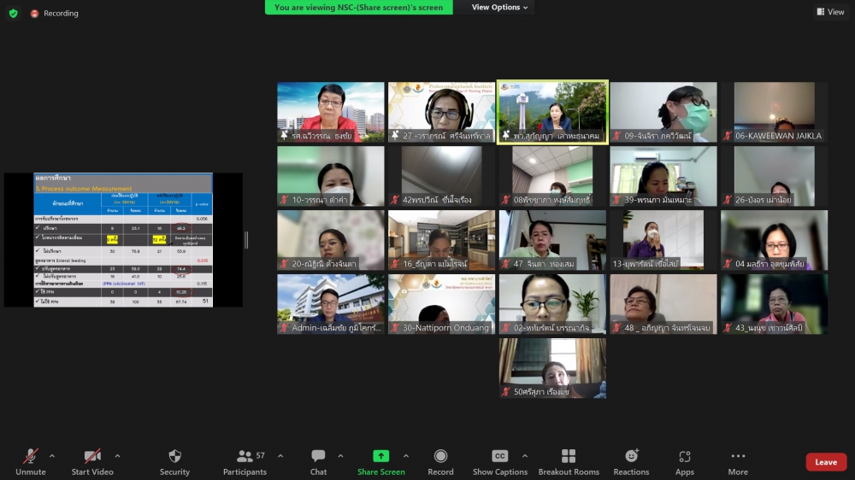The width and height of the screenshot is (855, 480).
Task: Expand the View Options dropdown
Action: 499,8
